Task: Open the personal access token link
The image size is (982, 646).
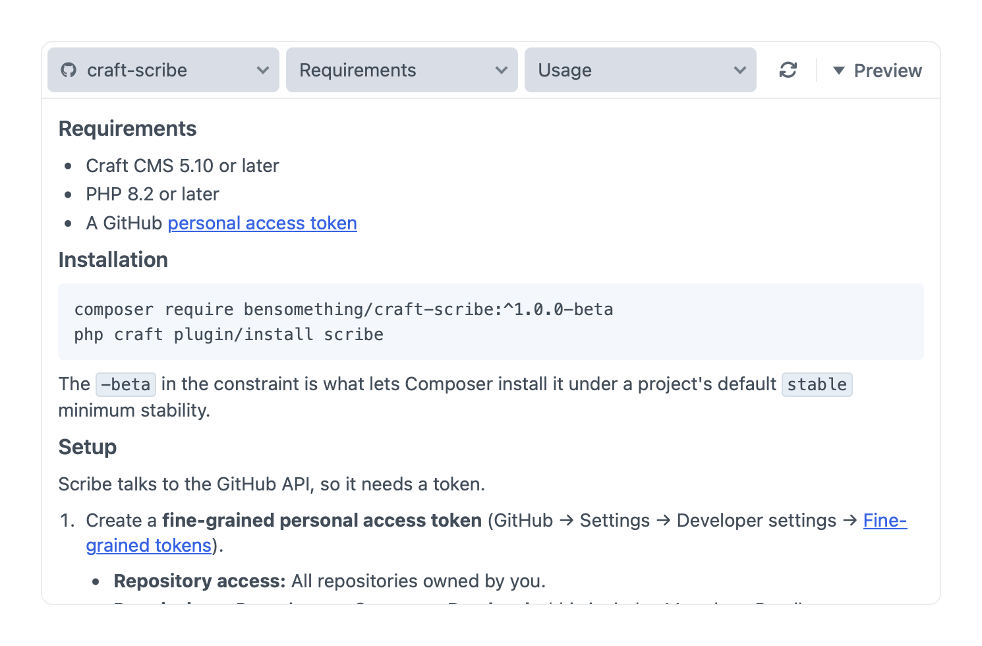Action: pos(262,223)
